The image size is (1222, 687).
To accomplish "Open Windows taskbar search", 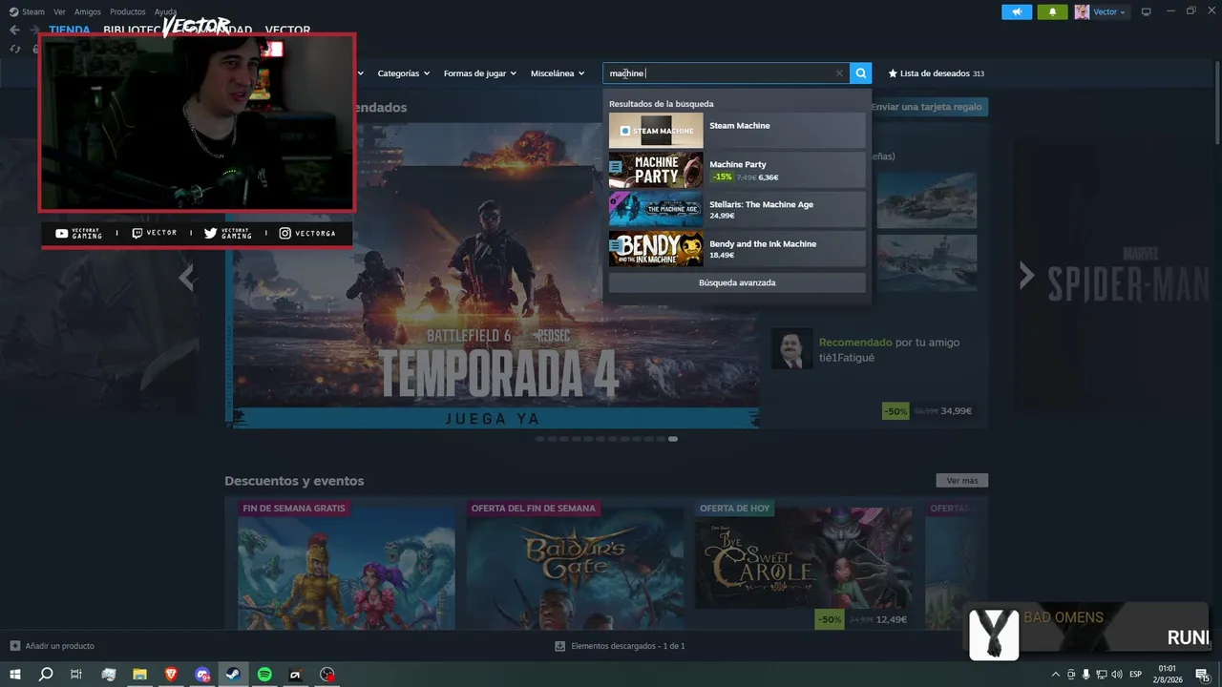I will click(45, 675).
